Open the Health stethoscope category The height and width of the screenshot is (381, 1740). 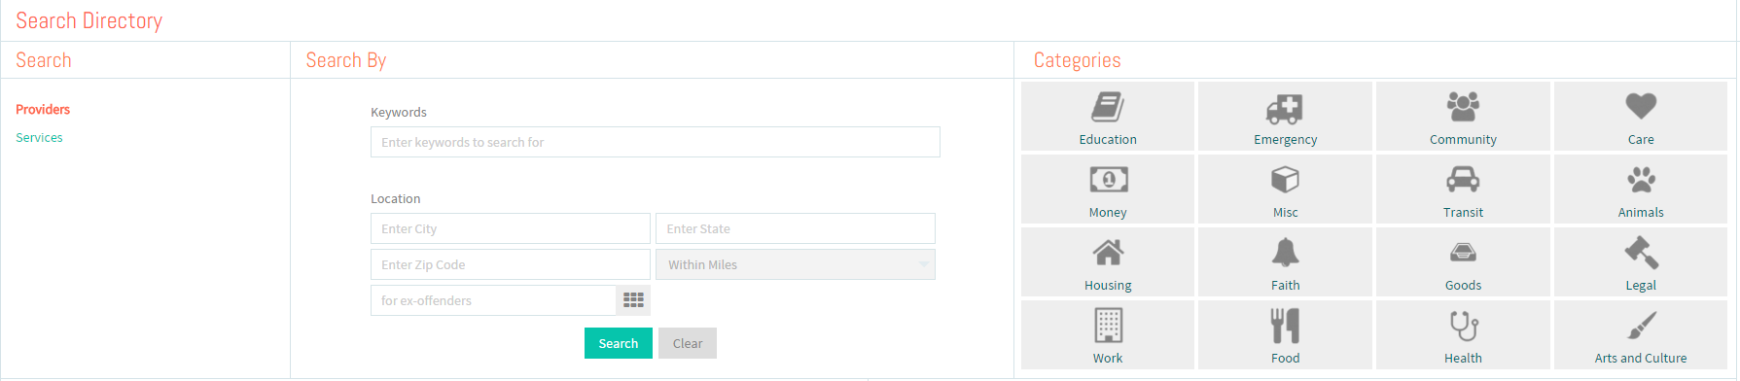click(1463, 334)
